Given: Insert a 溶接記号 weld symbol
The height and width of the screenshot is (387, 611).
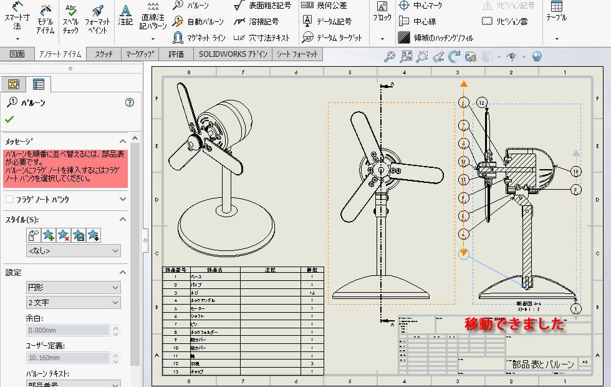Looking at the screenshot, I should [x=256, y=21].
